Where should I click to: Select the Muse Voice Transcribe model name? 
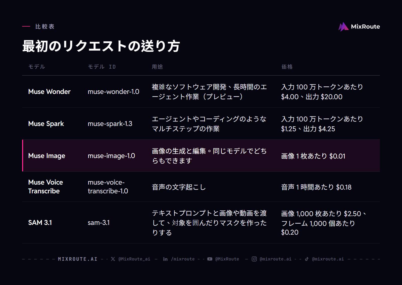(x=45, y=187)
